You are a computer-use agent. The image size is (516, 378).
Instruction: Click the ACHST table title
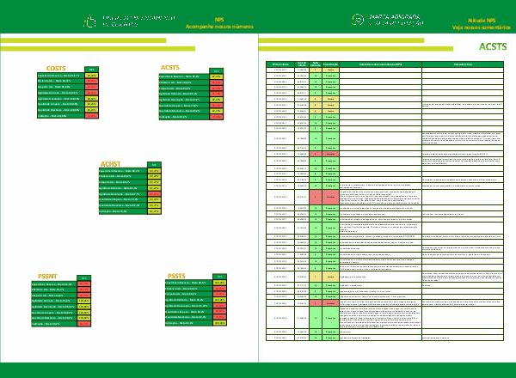110,162
